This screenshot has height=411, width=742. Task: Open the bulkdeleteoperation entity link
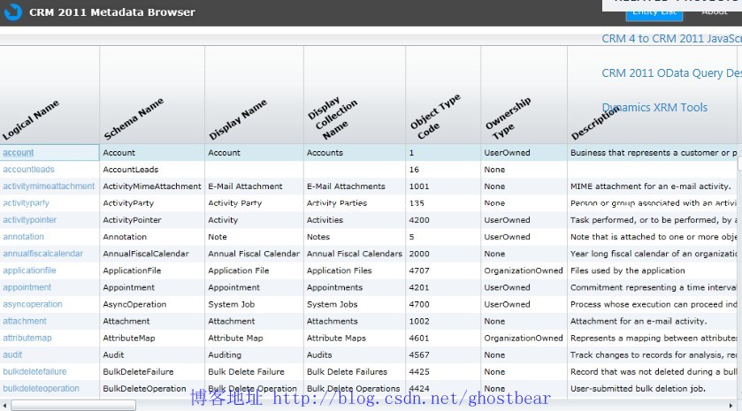[41, 388]
